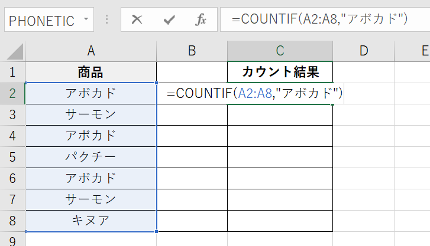Open the Insert Function fx dialog
The height and width of the screenshot is (246, 430).
(x=201, y=20)
